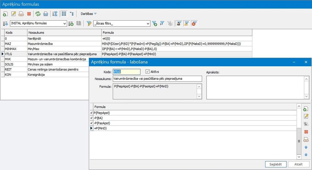This screenshot has height=170, width=312.
Task: Toggle the user filter funnel icon
Action: [x=179, y=23]
